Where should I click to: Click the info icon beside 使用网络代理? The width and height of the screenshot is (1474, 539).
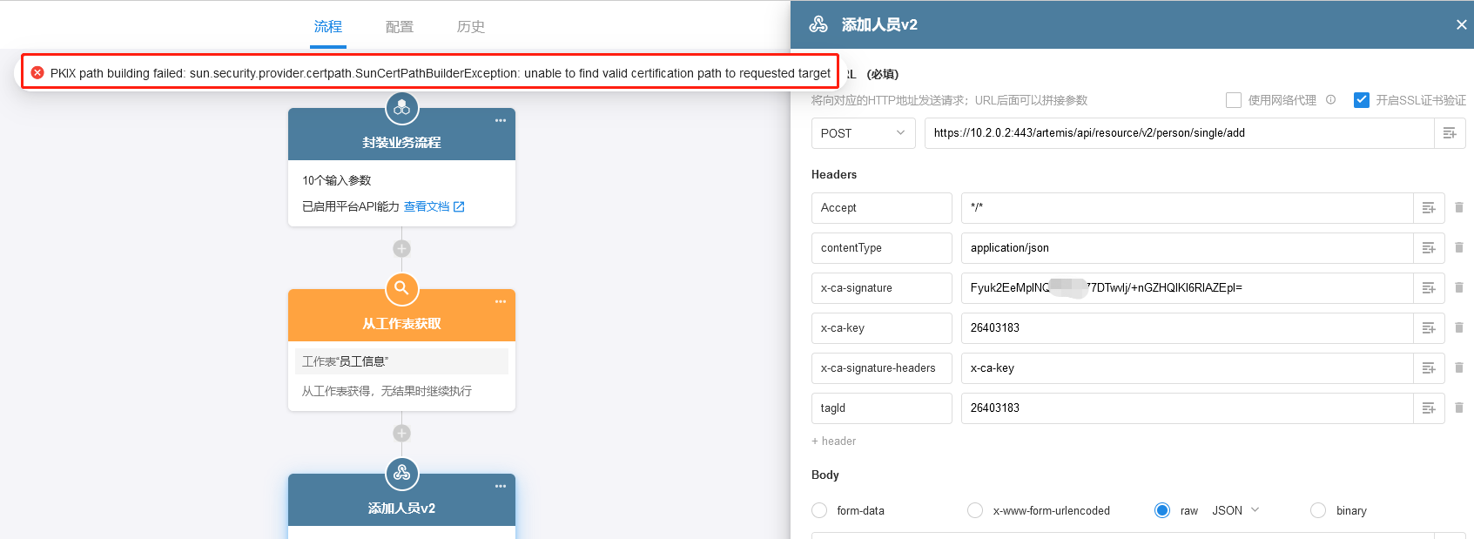click(1330, 100)
